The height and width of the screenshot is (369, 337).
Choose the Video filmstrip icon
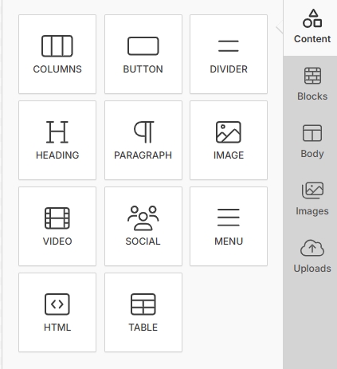[x=57, y=218]
